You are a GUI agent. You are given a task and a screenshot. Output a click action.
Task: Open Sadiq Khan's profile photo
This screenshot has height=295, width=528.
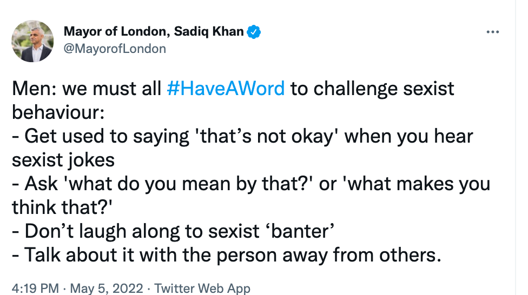click(x=32, y=42)
